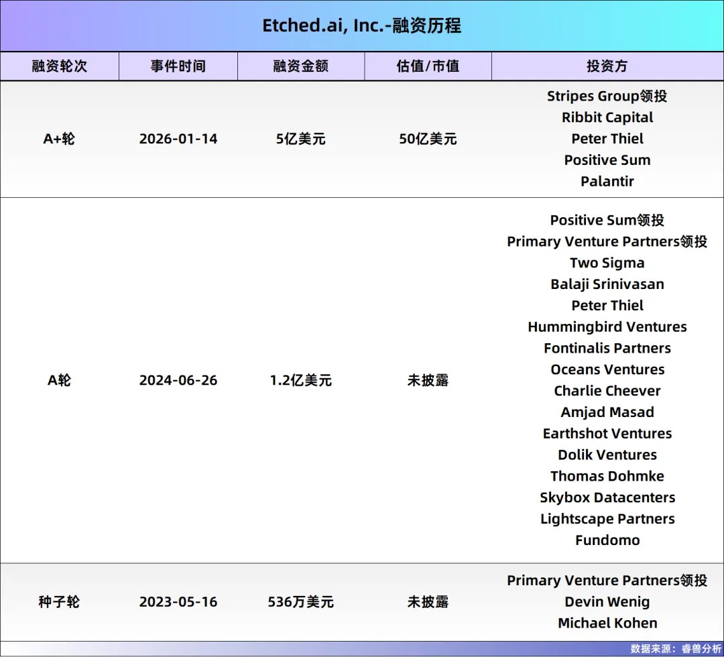Select the 1.2亿美元 funding amount
724x657 pixels.
300,380
